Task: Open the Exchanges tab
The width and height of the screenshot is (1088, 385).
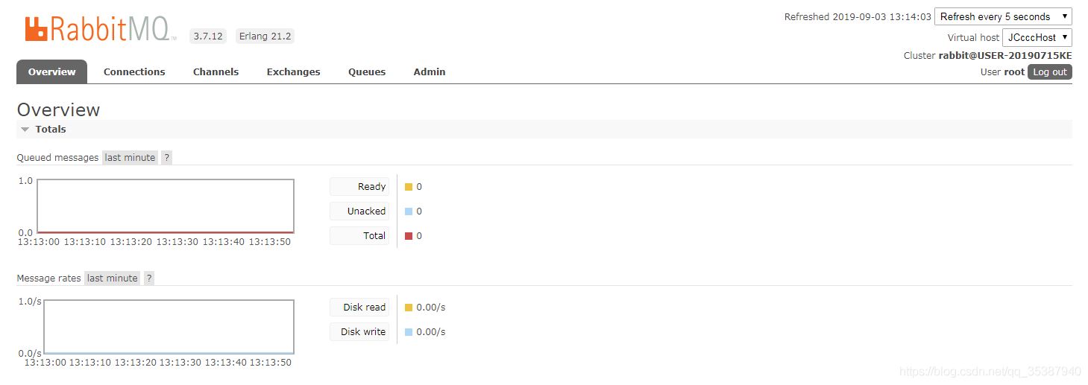Action: point(293,71)
